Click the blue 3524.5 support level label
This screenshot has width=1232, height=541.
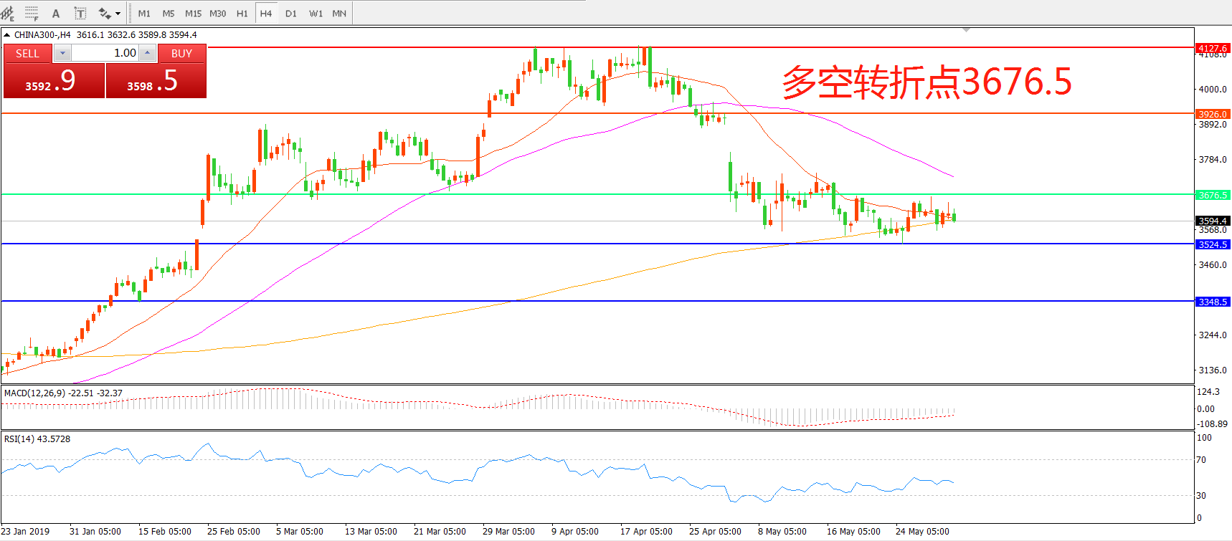tap(1212, 244)
